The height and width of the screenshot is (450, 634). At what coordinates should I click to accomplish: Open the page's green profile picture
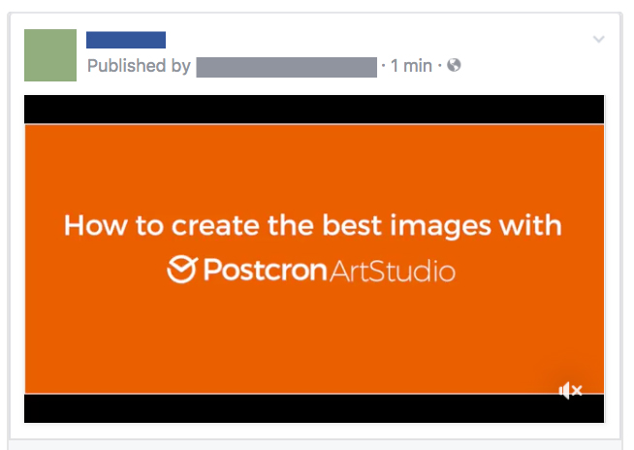coord(49,54)
